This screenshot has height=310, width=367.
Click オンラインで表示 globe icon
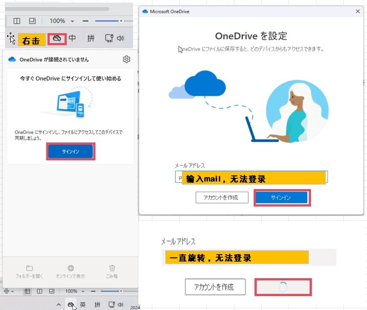click(71, 268)
